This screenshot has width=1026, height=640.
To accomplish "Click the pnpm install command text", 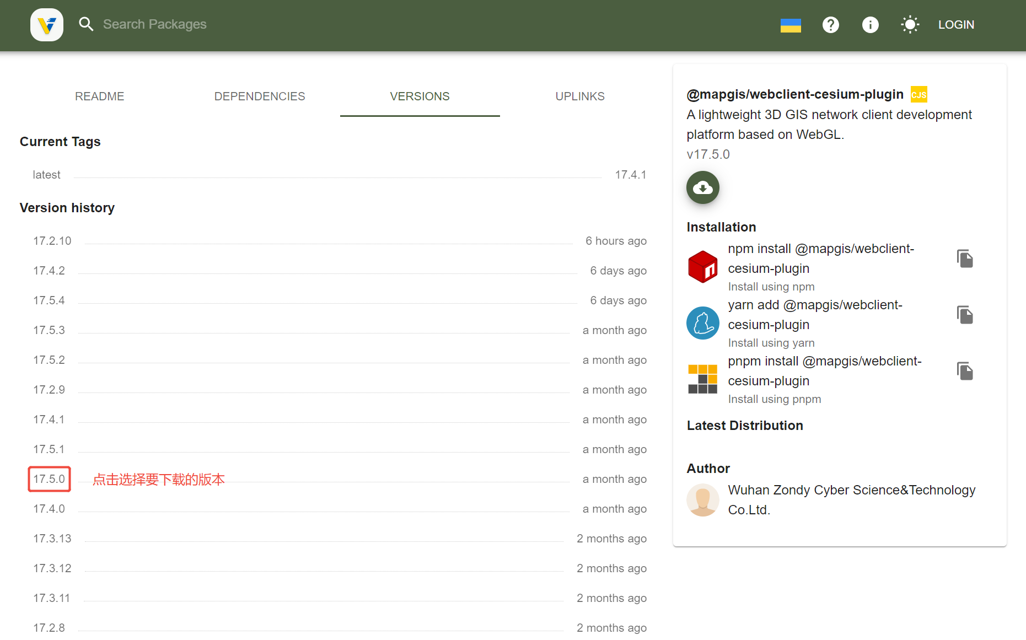I will pyautogui.click(x=825, y=371).
